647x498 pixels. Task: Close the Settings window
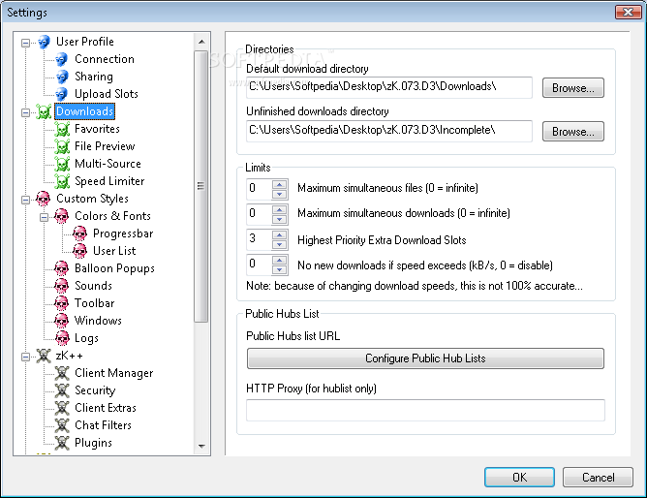coord(628,12)
